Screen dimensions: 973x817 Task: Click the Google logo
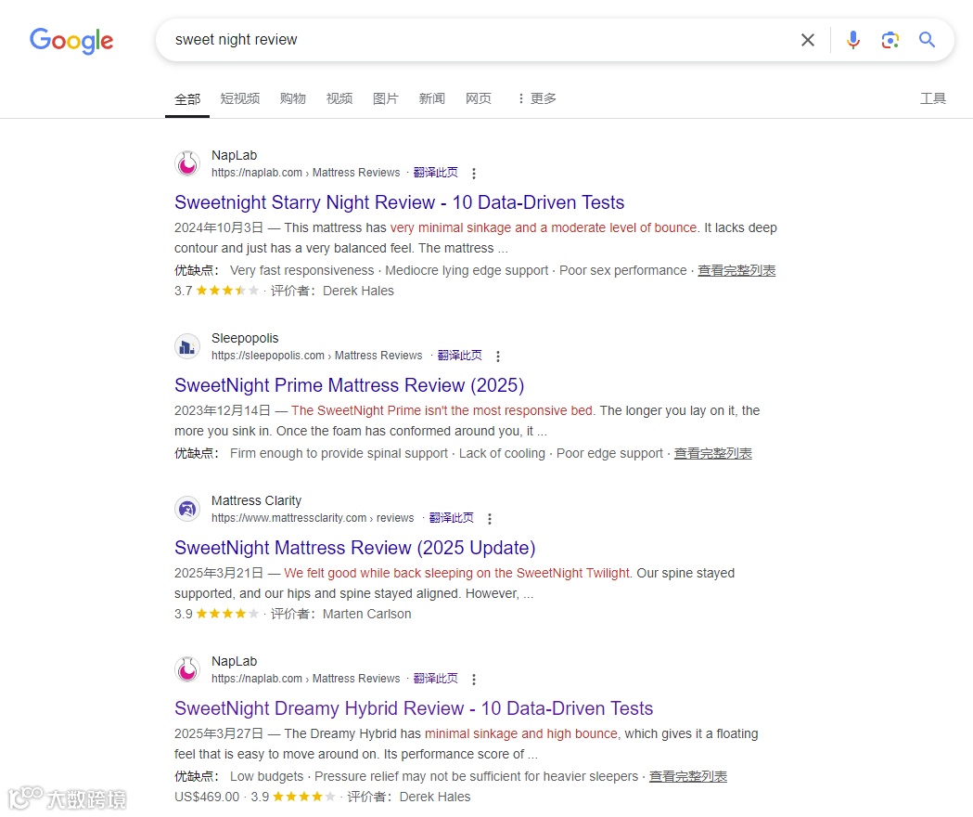(x=71, y=41)
